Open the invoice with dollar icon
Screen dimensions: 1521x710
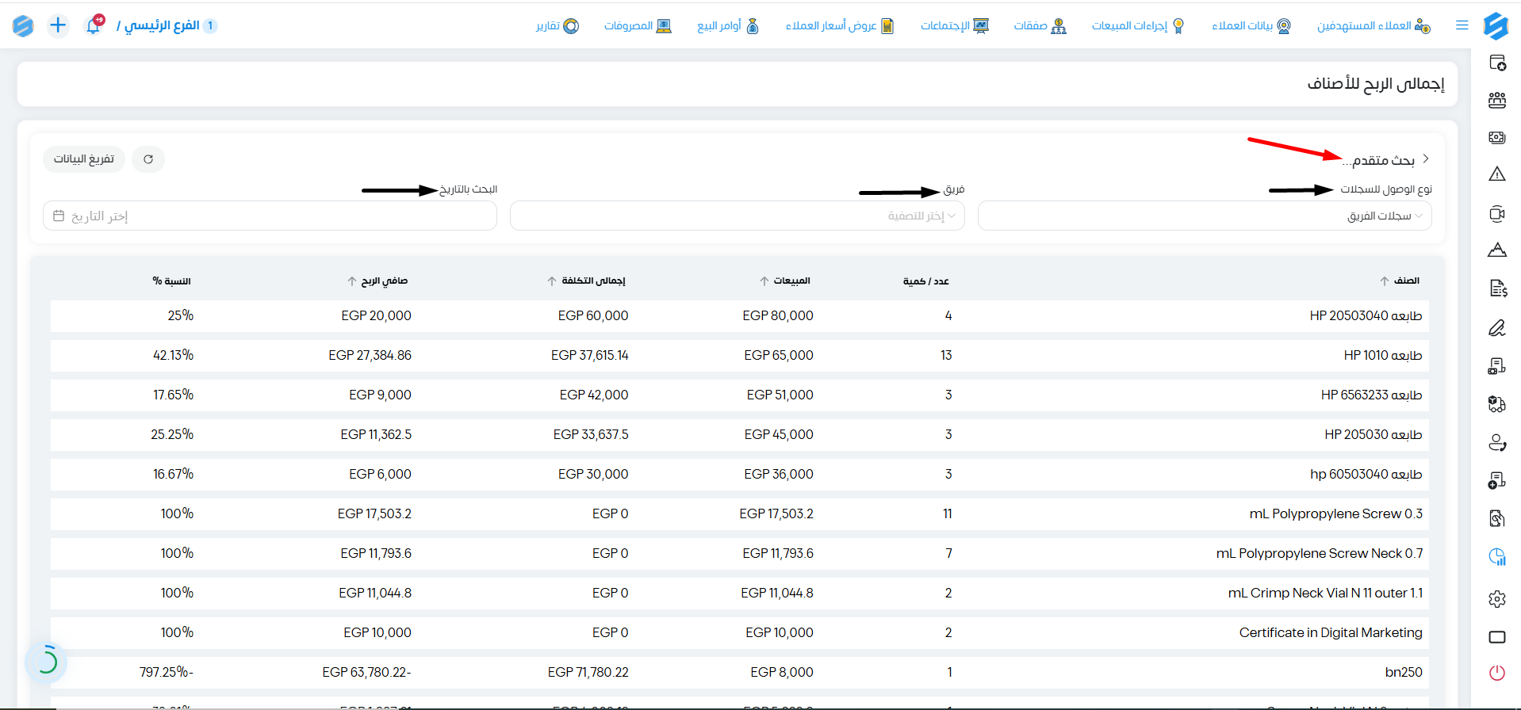1497,288
